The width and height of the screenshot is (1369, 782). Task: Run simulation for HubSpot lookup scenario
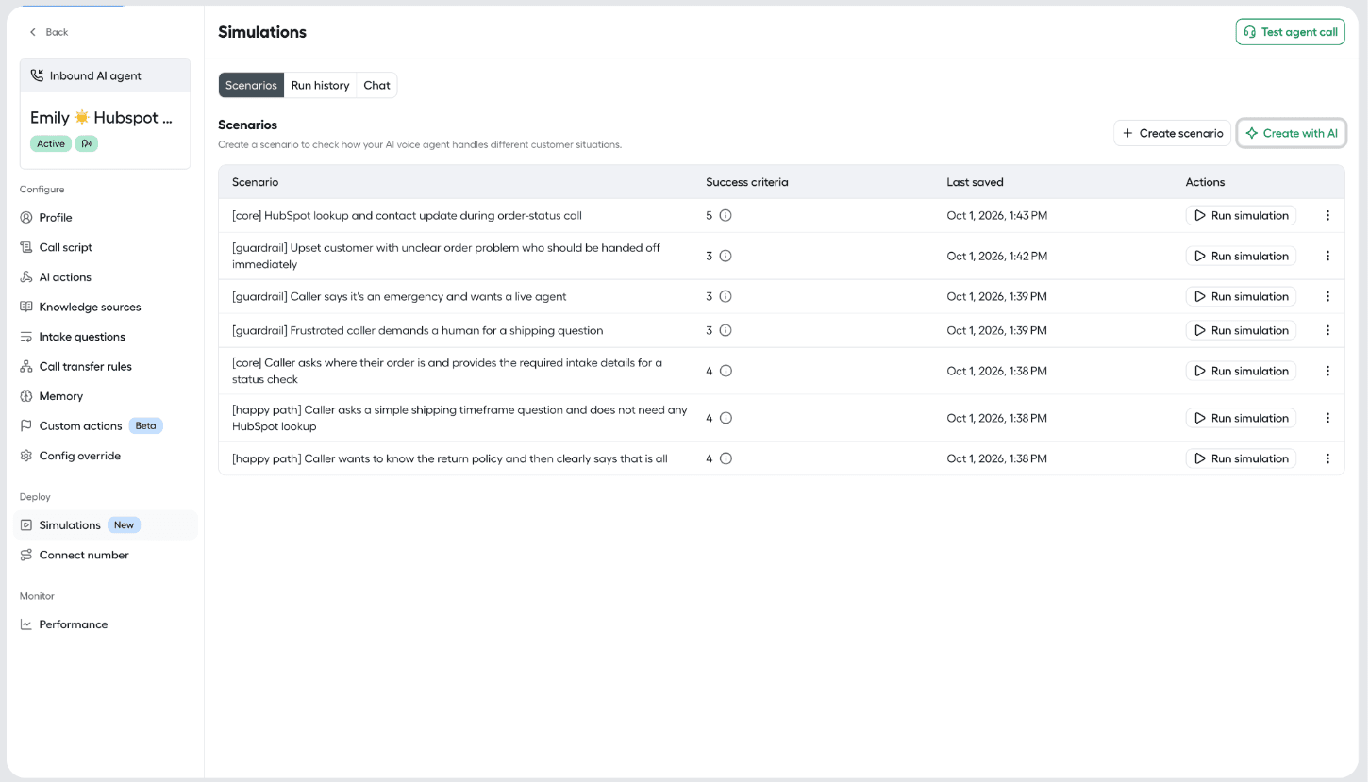1241,215
